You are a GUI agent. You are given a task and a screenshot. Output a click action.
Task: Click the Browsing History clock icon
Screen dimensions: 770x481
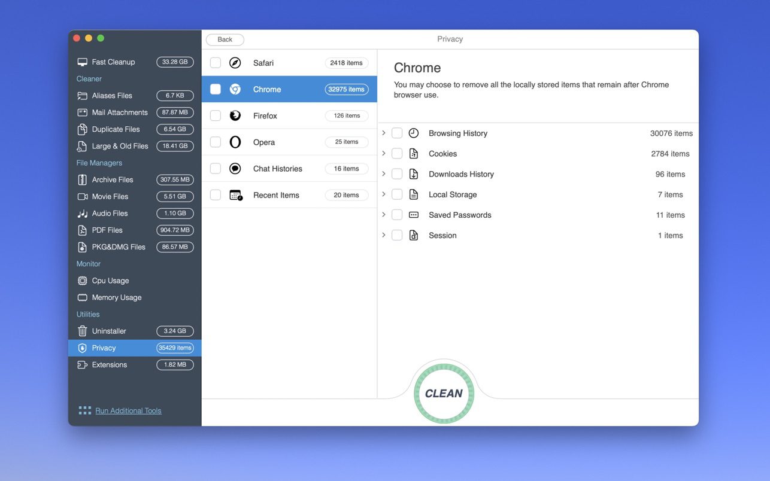414,133
